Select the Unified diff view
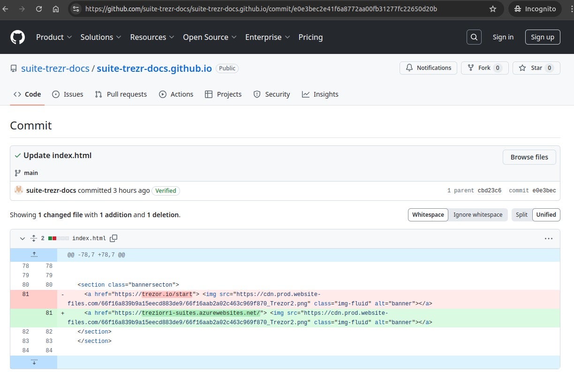Screen dimensions: 574x372 tap(546, 214)
